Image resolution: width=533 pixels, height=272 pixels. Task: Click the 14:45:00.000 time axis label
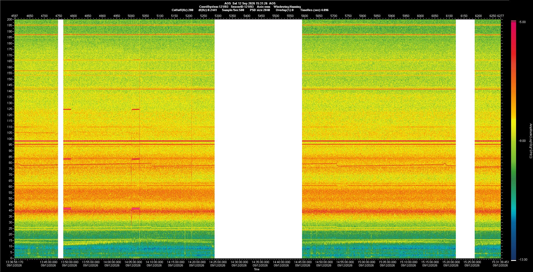302,262
